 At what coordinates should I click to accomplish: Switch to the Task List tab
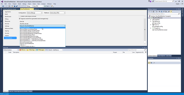pos(11,91)
